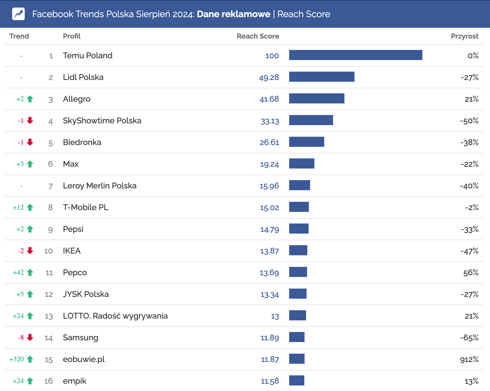Select the Lidl Polska profile name
Screen dimensions: 490x391
tap(83, 77)
